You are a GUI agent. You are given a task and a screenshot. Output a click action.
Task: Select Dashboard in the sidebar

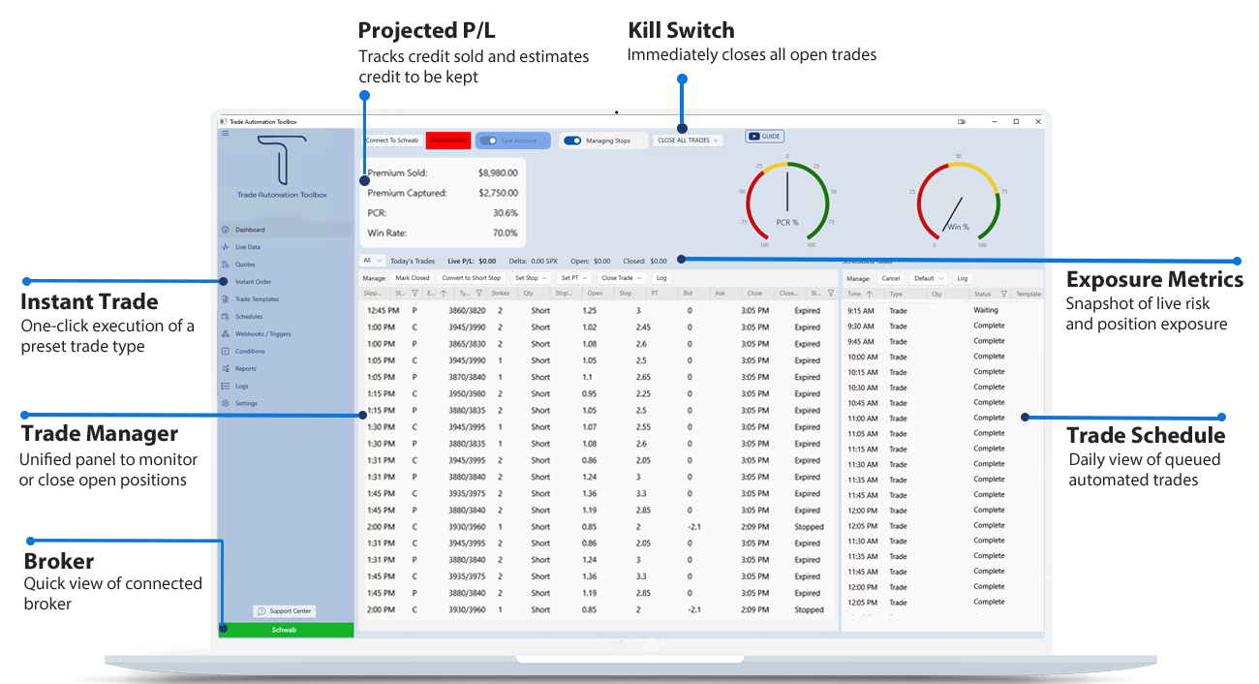click(250, 230)
